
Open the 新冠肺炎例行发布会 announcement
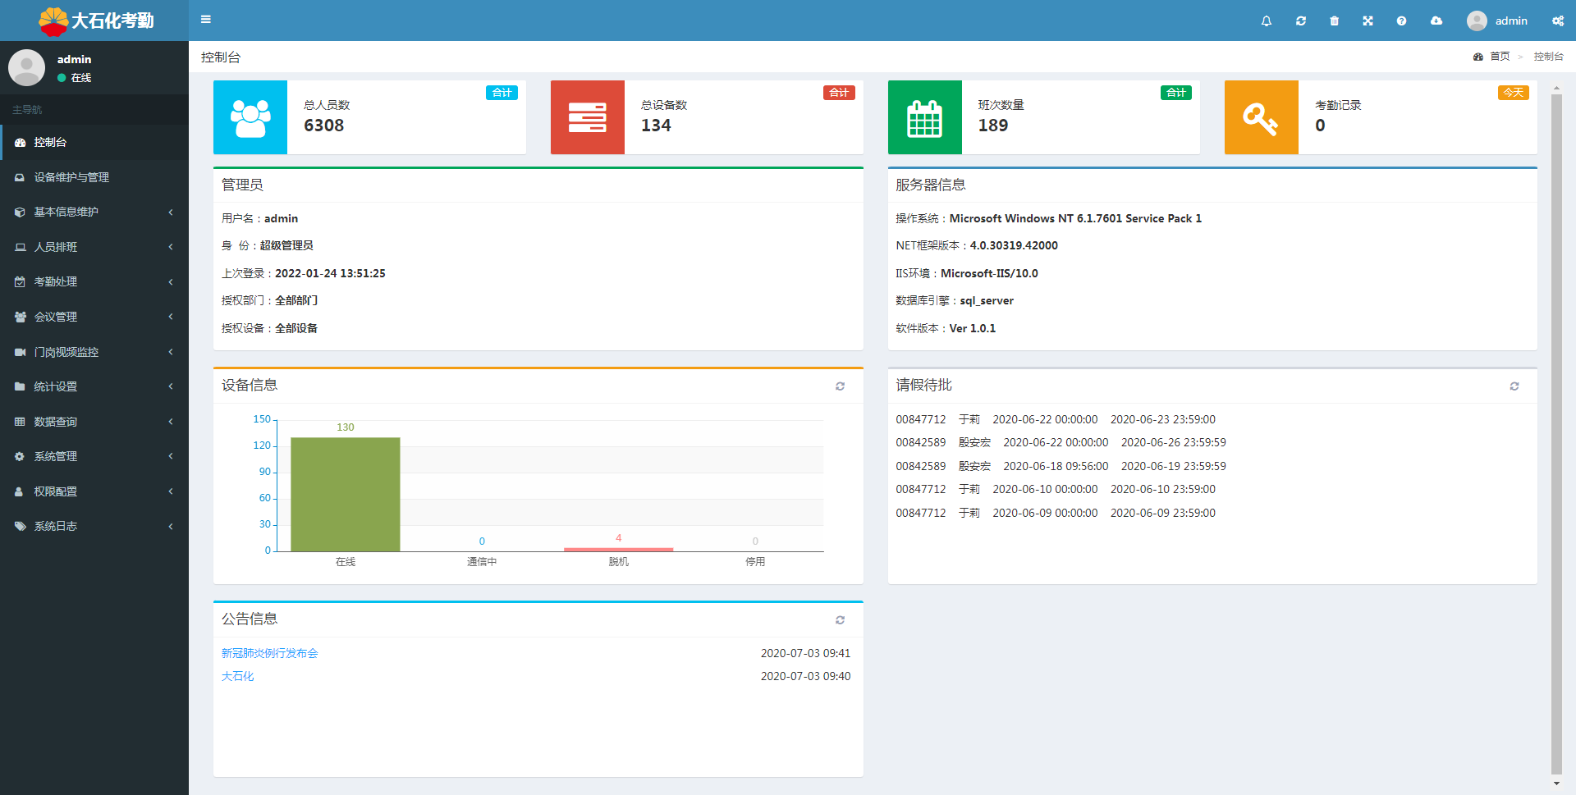tap(269, 653)
